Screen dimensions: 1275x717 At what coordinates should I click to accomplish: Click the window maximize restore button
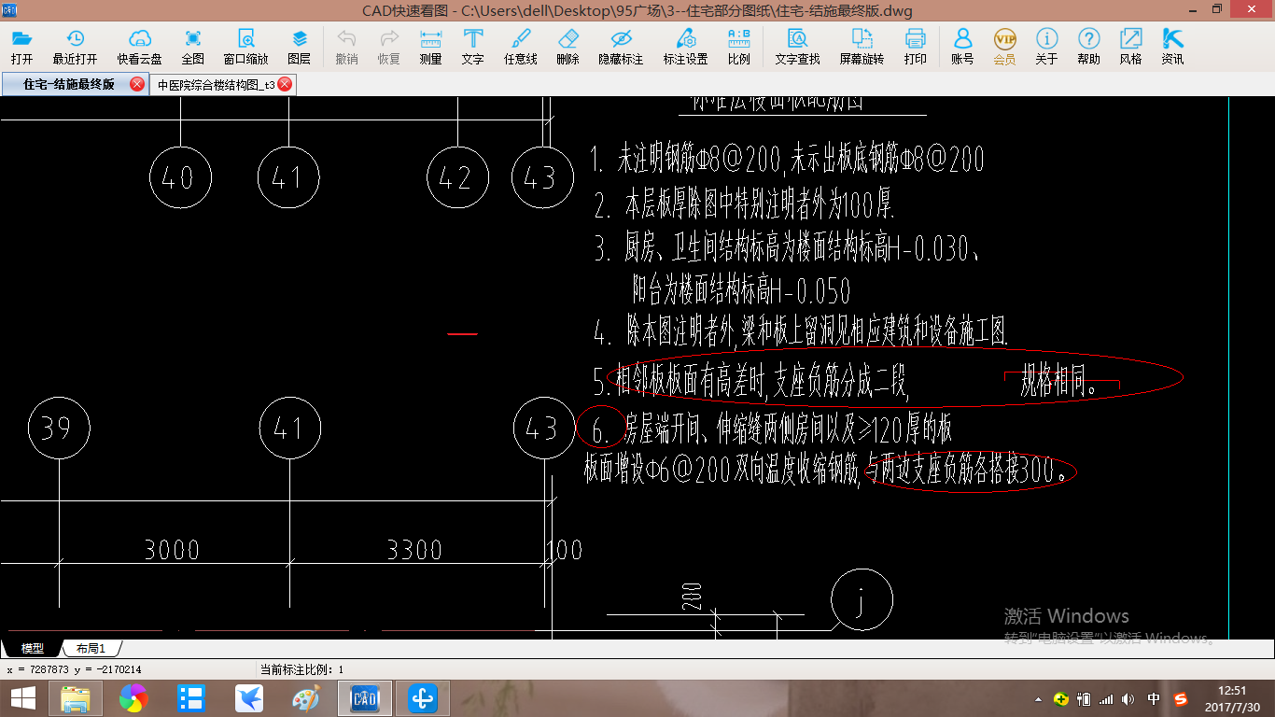[1217, 10]
